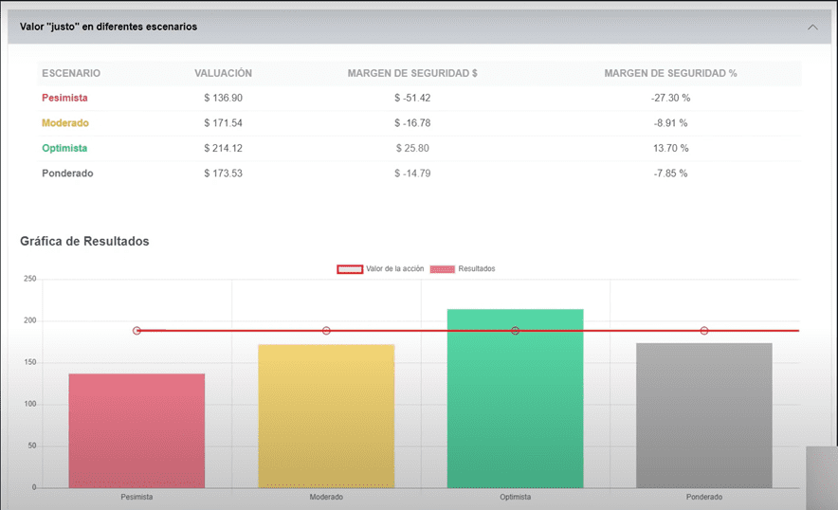Toggle the 'Resultados' legend label
838x510 pixels.
(x=476, y=269)
